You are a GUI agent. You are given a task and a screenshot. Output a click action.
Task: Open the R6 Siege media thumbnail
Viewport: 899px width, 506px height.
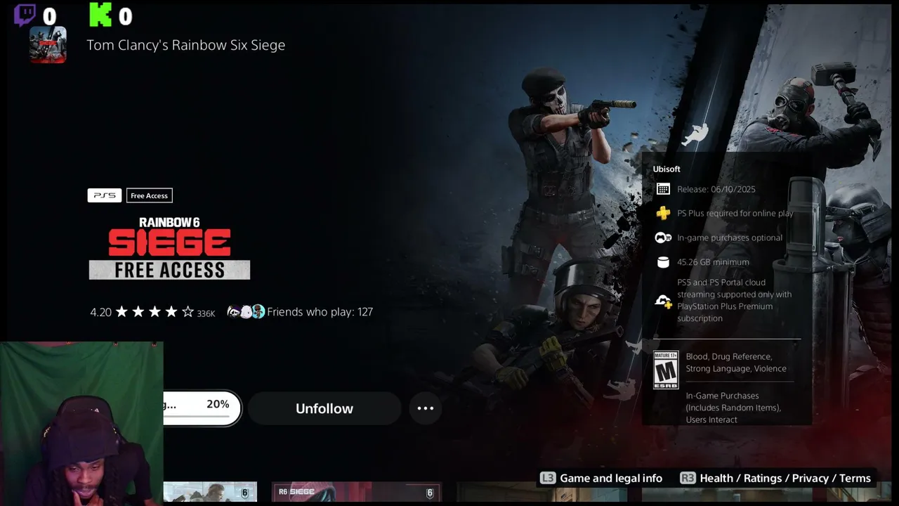pyautogui.click(x=357, y=492)
